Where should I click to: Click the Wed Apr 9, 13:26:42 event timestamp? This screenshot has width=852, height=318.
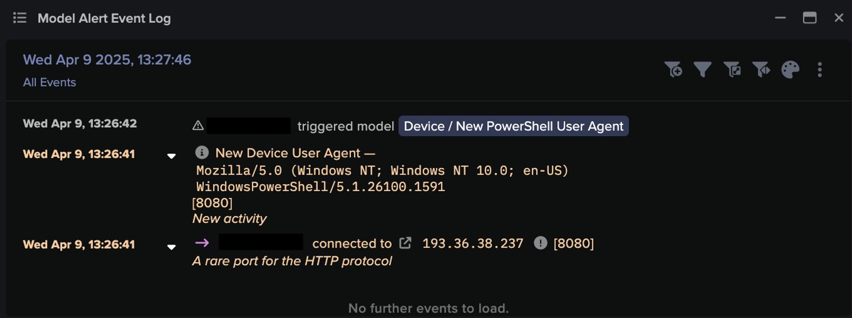(x=80, y=123)
